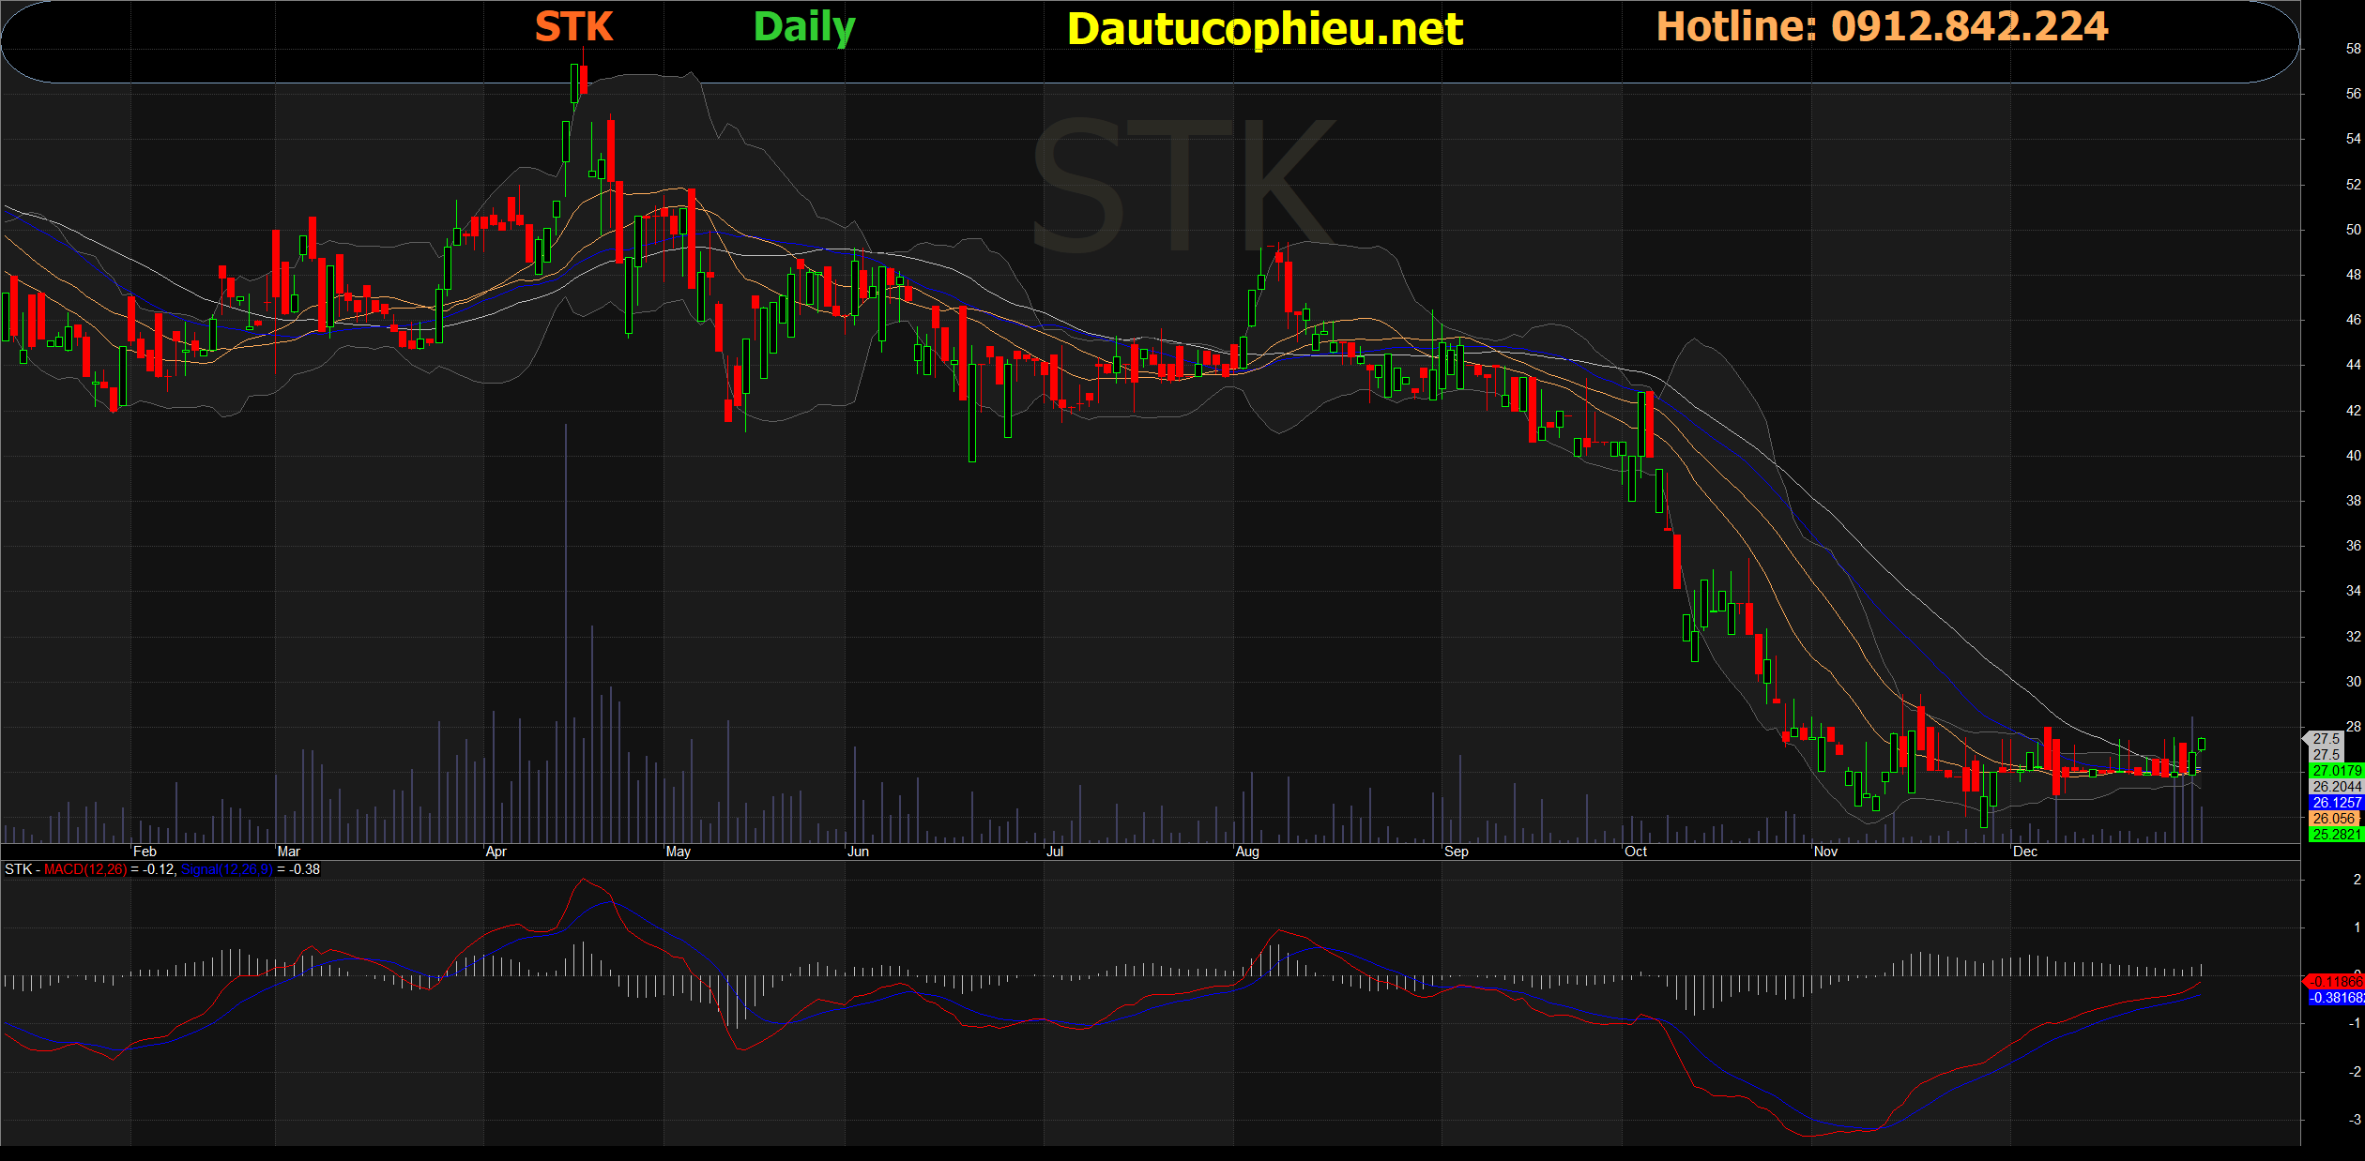Select the Apr marker on time axis
This screenshot has width=2365, height=1161.
click(496, 852)
